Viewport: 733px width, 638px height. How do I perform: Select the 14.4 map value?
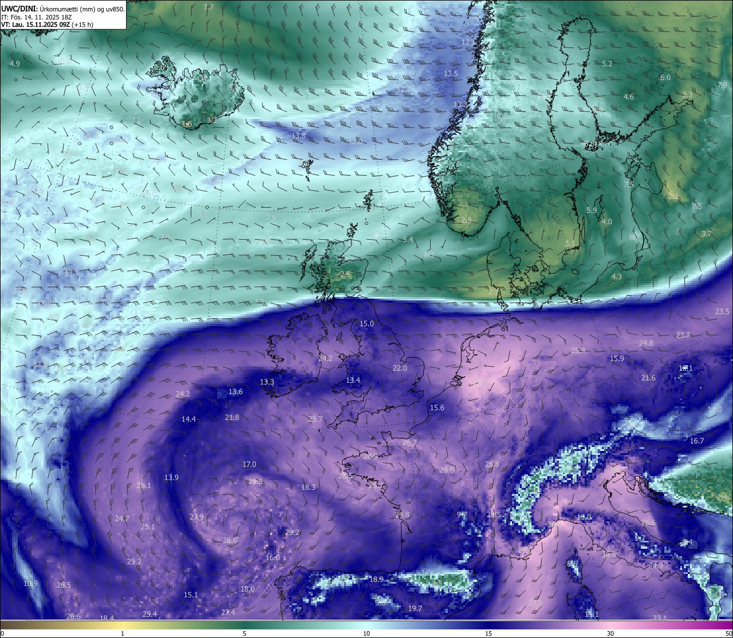click(x=188, y=419)
